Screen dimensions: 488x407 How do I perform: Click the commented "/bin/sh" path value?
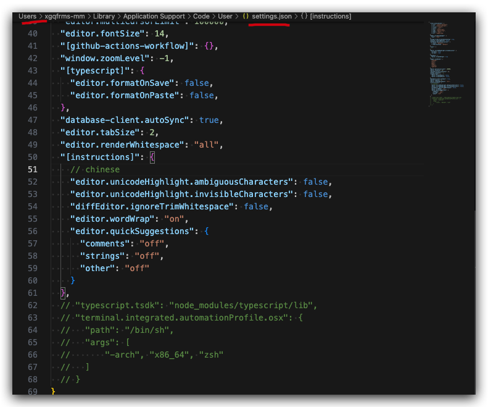point(147,330)
